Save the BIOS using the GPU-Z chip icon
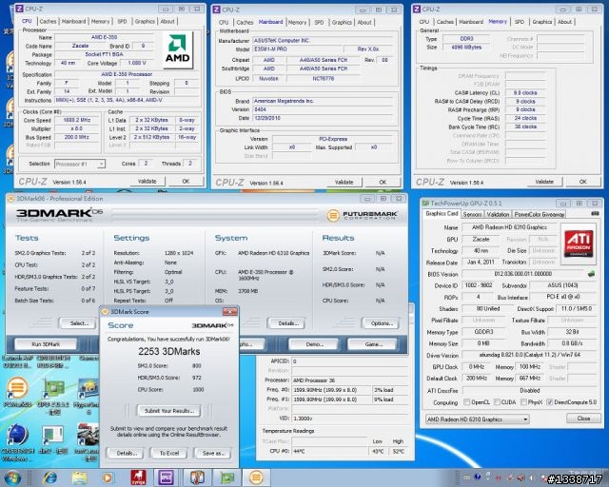The height and width of the screenshot is (487, 609). pos(591,274)
